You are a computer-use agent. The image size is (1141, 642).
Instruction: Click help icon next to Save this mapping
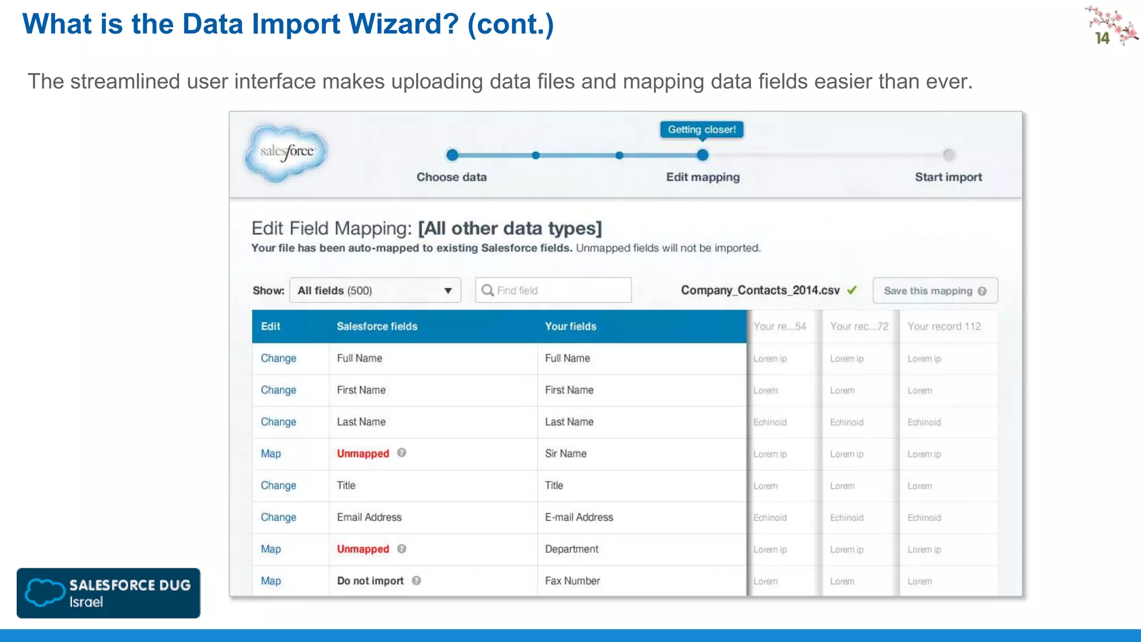click(982, 291)
